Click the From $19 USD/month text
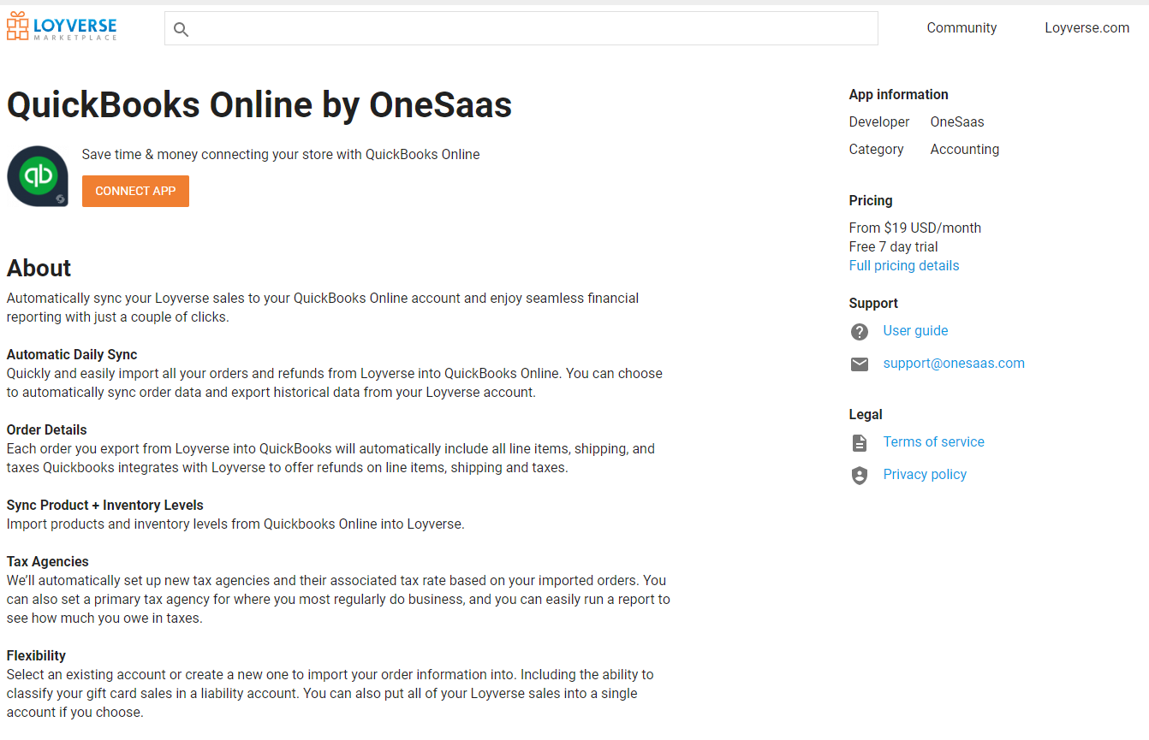 point(915,228)
